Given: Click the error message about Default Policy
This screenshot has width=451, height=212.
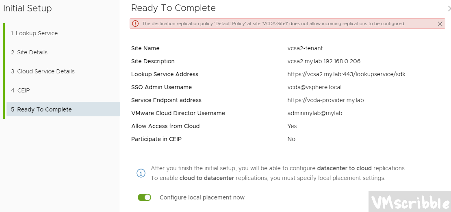Looking at the screenshot, I should pyautogui.click(x=273, y=24).
